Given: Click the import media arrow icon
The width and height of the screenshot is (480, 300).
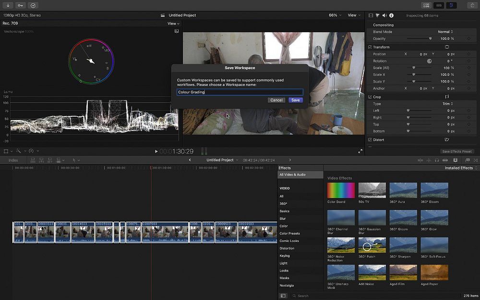Looking at the screenshot, I should click(x=8, y=5).
